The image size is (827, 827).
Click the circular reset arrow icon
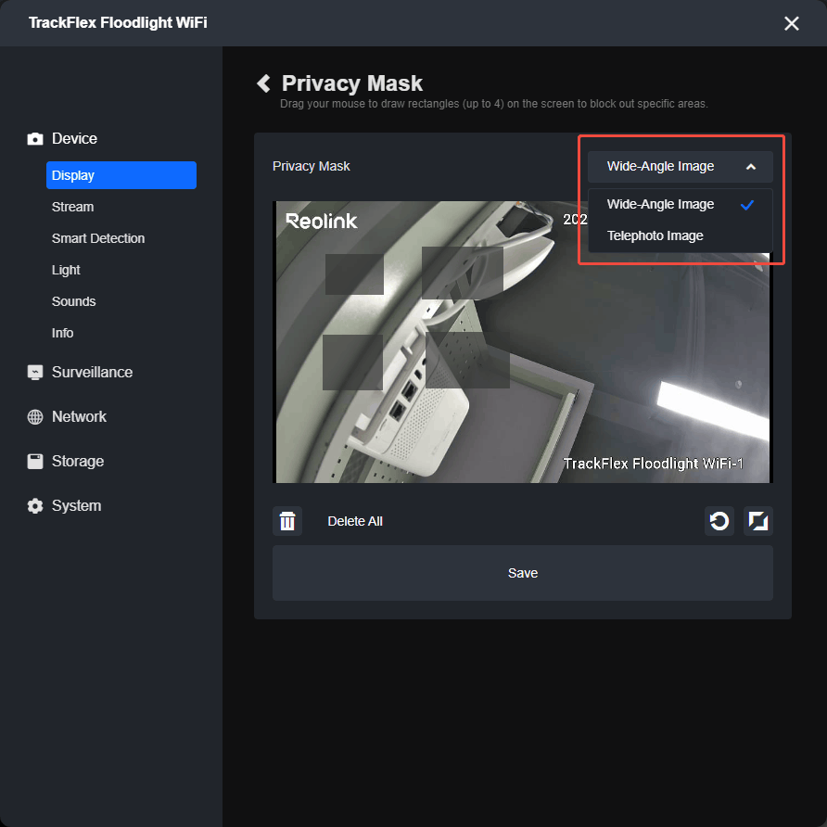(x=719, y=521)
